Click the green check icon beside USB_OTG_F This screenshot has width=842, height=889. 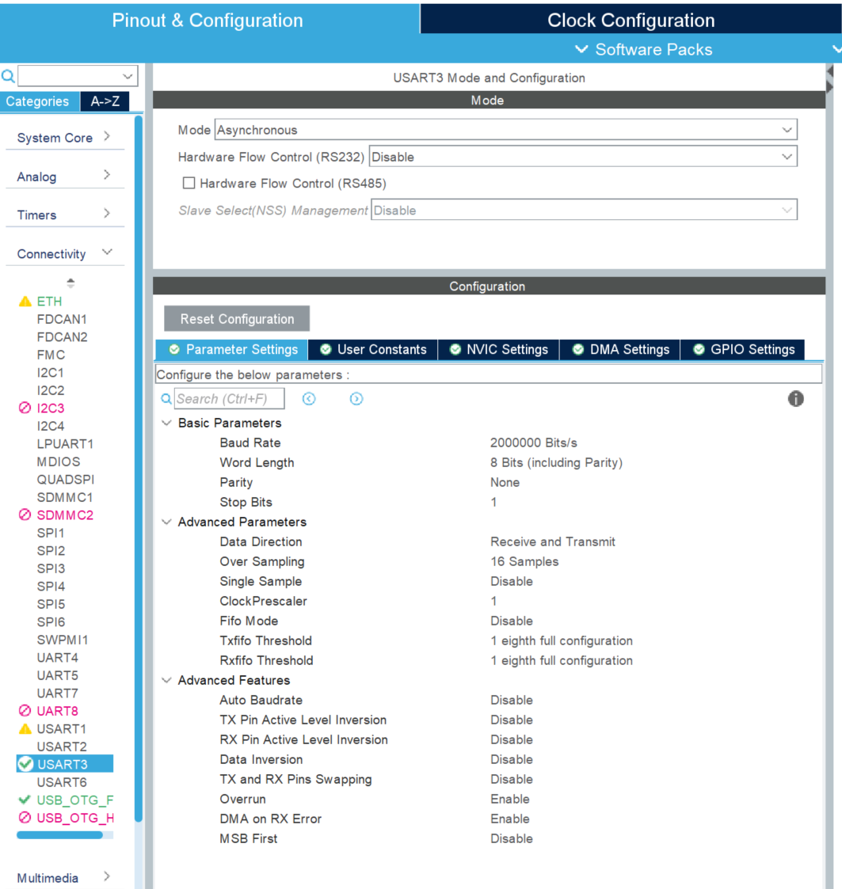pyautogui.click(x=23, y=800)
